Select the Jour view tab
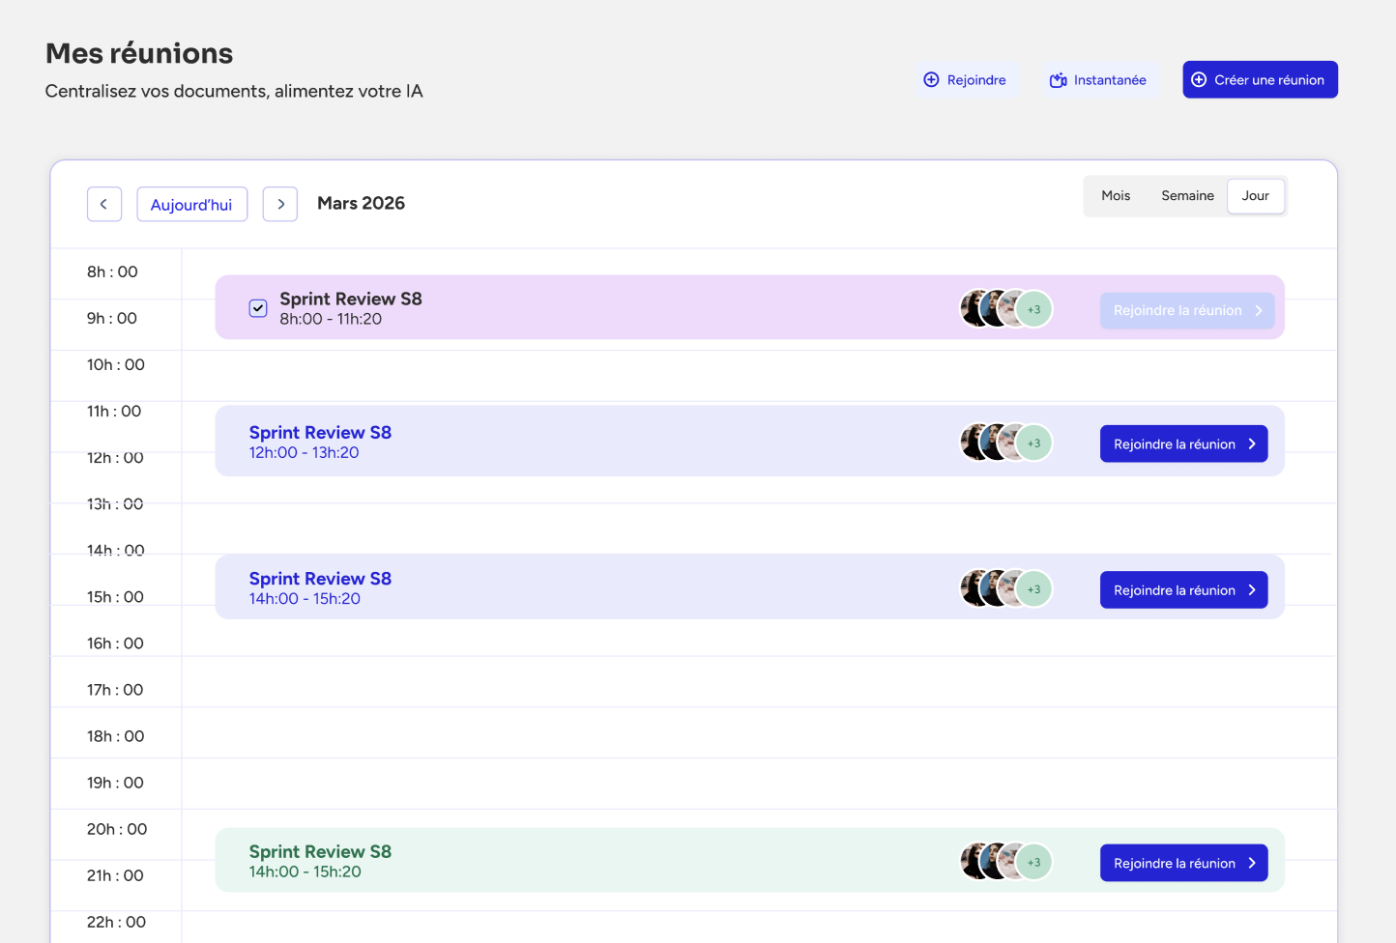The height and width of the screenshot is (943, 1396). click(x=1256, y=195)
